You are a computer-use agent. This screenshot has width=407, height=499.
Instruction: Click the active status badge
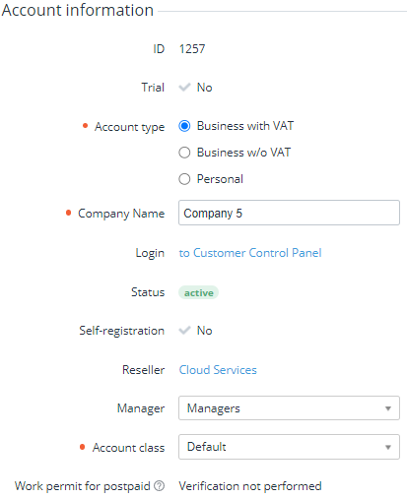[198, 292]
